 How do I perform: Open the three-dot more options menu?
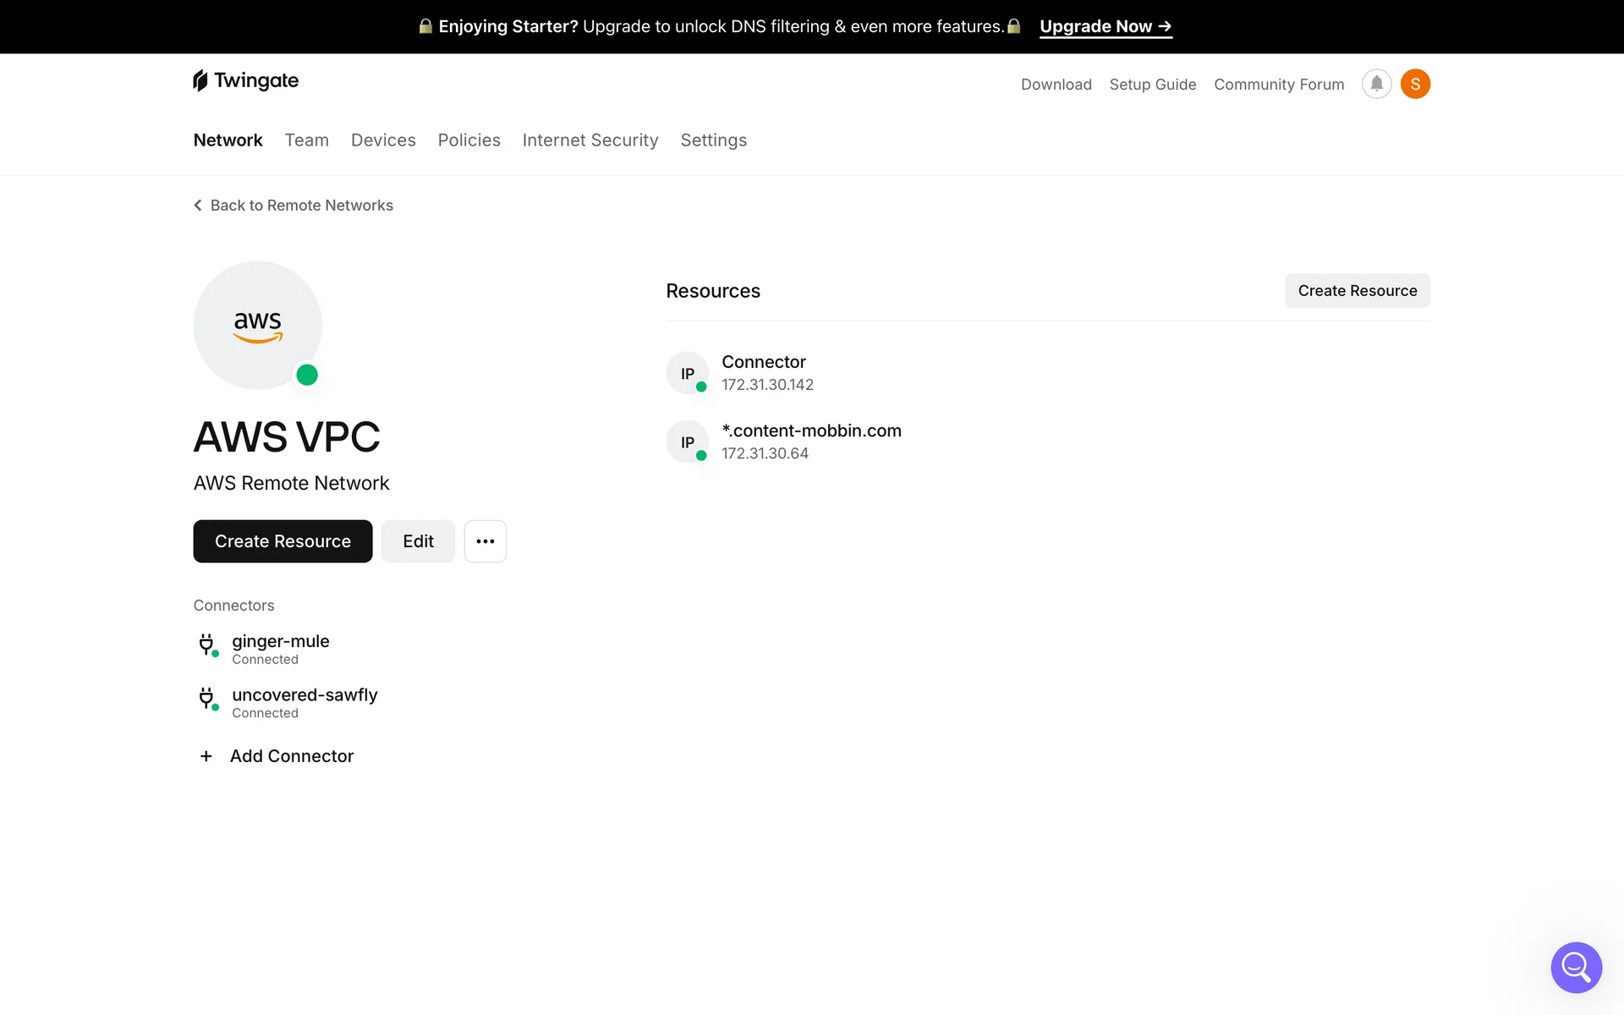click(485, 541)
